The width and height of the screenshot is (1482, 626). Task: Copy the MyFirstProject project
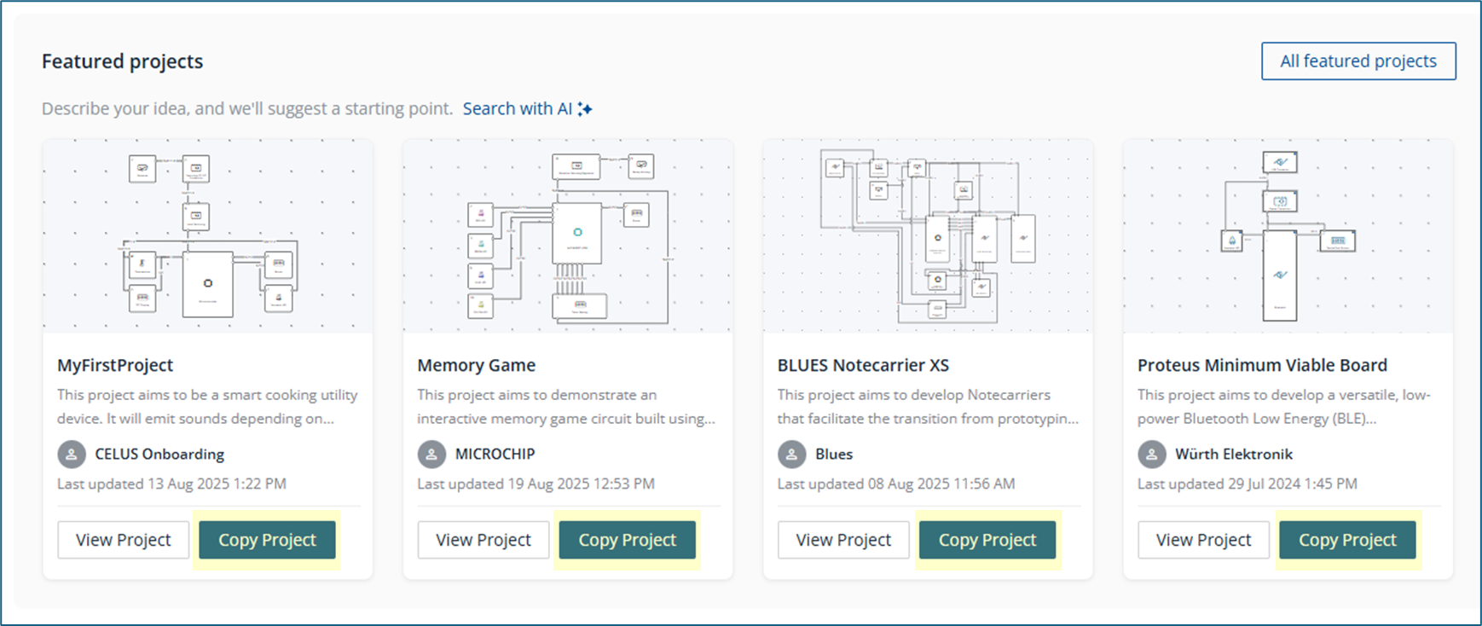[x=267, y=540]
